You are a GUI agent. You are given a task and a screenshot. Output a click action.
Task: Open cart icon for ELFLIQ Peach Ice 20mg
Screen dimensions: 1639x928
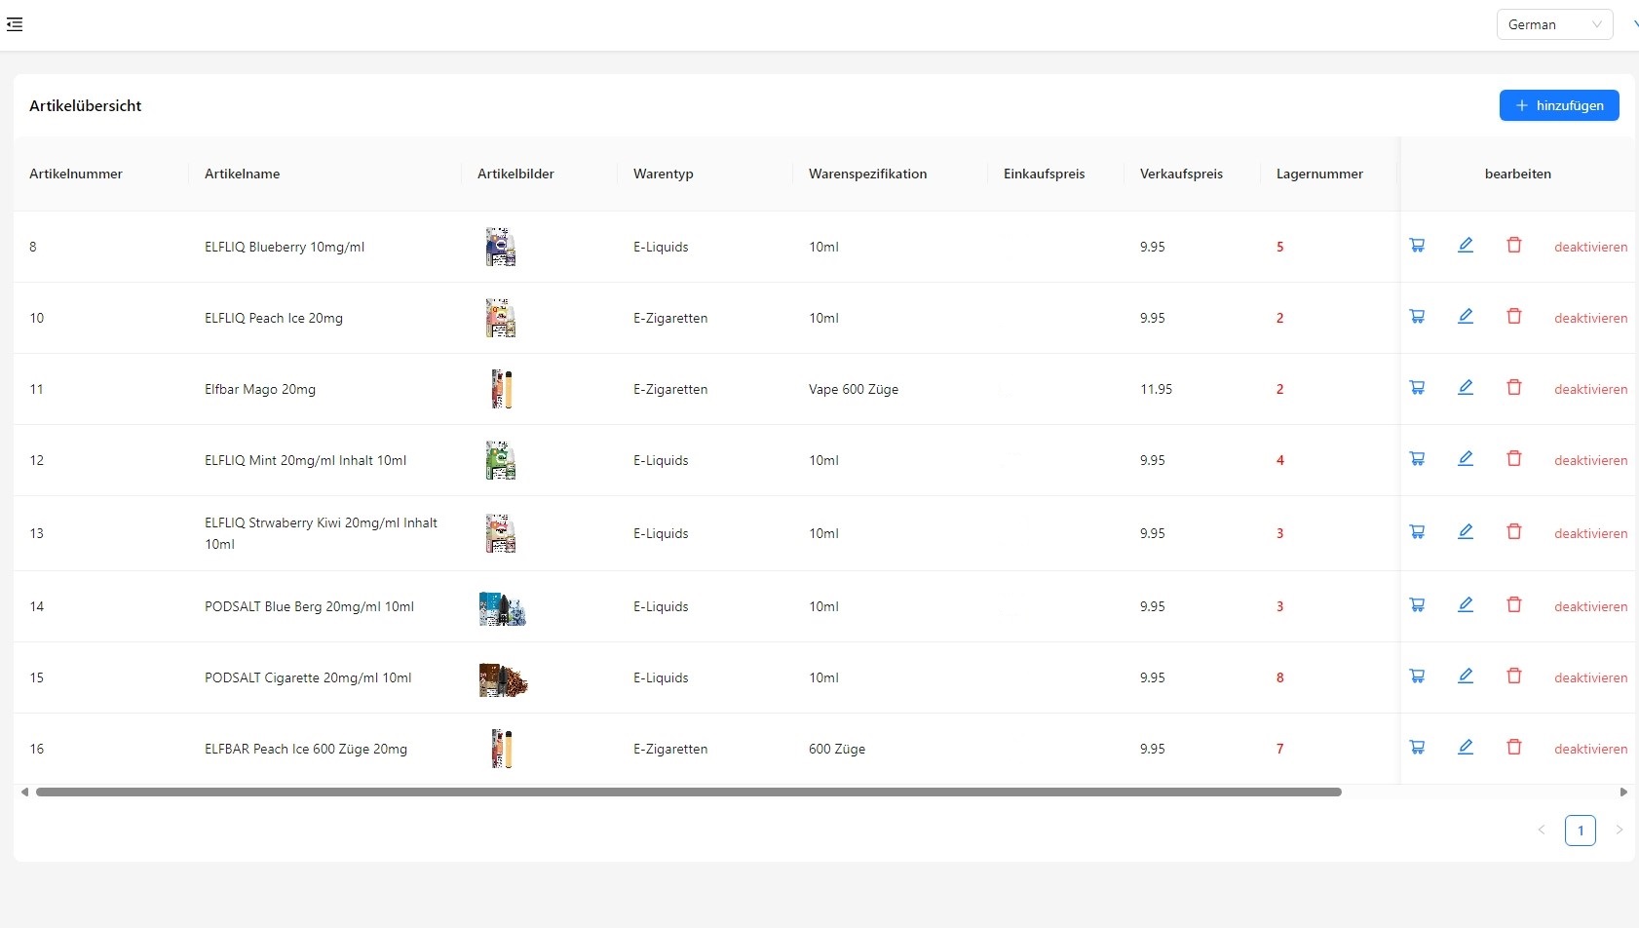point(1418,317)
